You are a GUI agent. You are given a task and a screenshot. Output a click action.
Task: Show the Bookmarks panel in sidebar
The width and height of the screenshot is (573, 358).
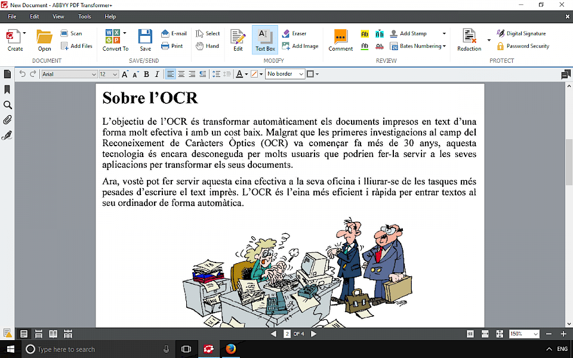tap(7, 89)
